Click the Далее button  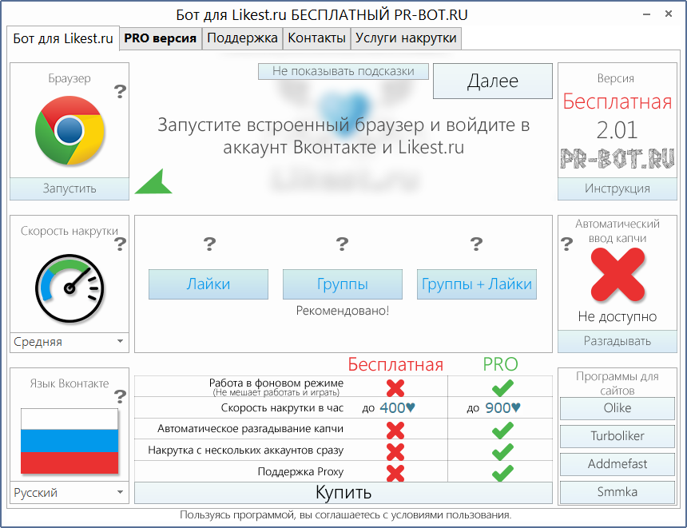pyautogui.click(x=492, y=81)
